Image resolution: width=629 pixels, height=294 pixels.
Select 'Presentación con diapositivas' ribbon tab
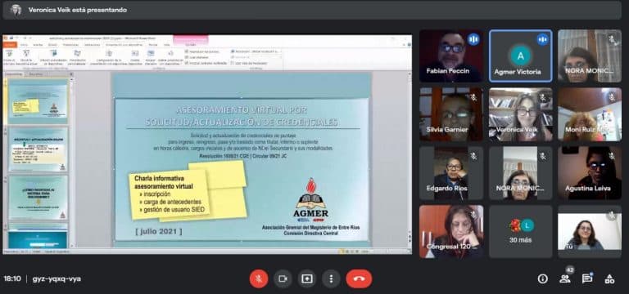click(x=124, y=45)
